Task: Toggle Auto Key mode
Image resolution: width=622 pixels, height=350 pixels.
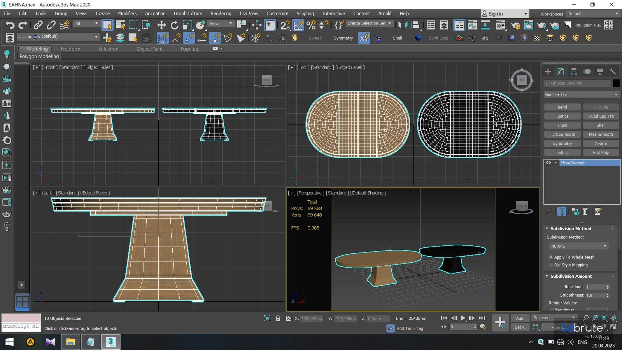Action: 520,318
